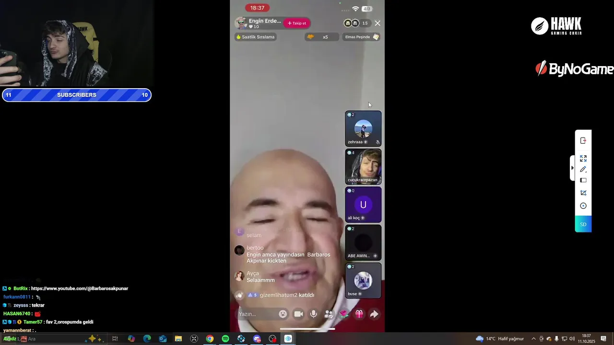Click bertoo's chat comment avatar
614x345 pixels.
(239, 250)
